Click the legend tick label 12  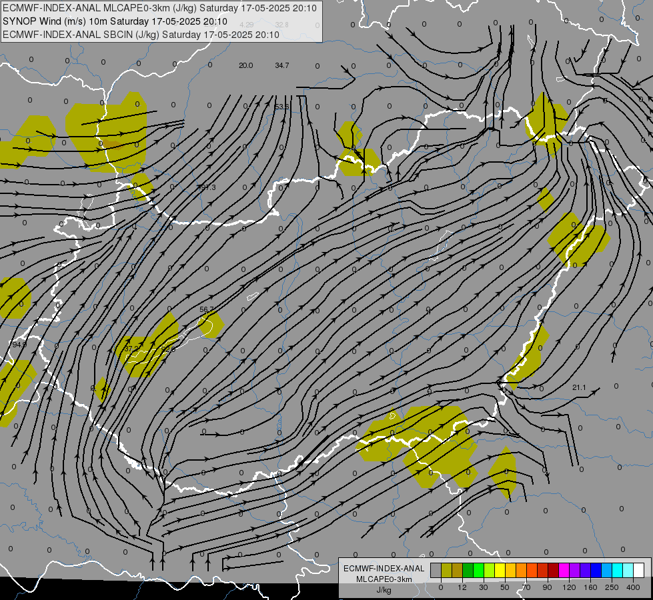tap(462, 587)
